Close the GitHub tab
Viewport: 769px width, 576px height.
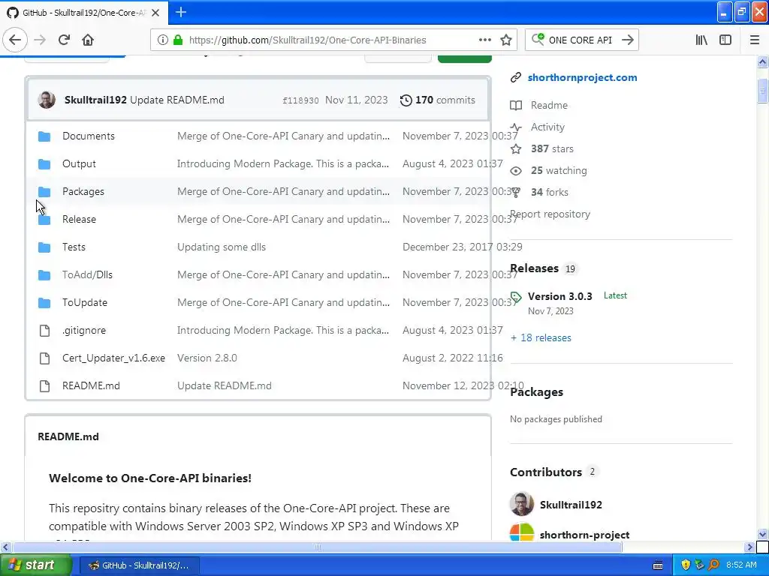155,13
